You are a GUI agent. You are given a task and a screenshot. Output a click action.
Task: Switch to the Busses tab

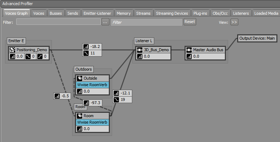click(56, 13)
